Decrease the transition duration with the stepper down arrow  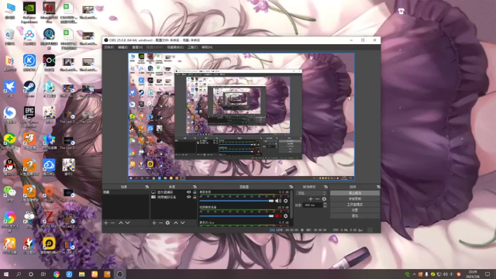pyautogui.click(x=325, y=207)
